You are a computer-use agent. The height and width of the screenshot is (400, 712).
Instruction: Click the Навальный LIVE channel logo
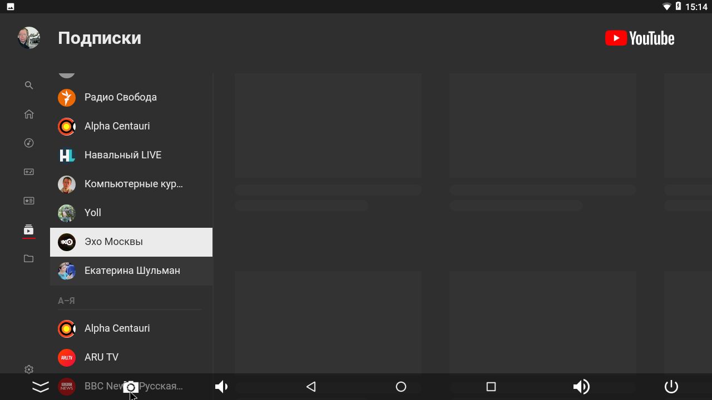point(67,155)
